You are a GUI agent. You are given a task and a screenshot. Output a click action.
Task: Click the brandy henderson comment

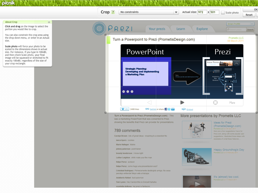pyautogui.click(x=129, y=153)
